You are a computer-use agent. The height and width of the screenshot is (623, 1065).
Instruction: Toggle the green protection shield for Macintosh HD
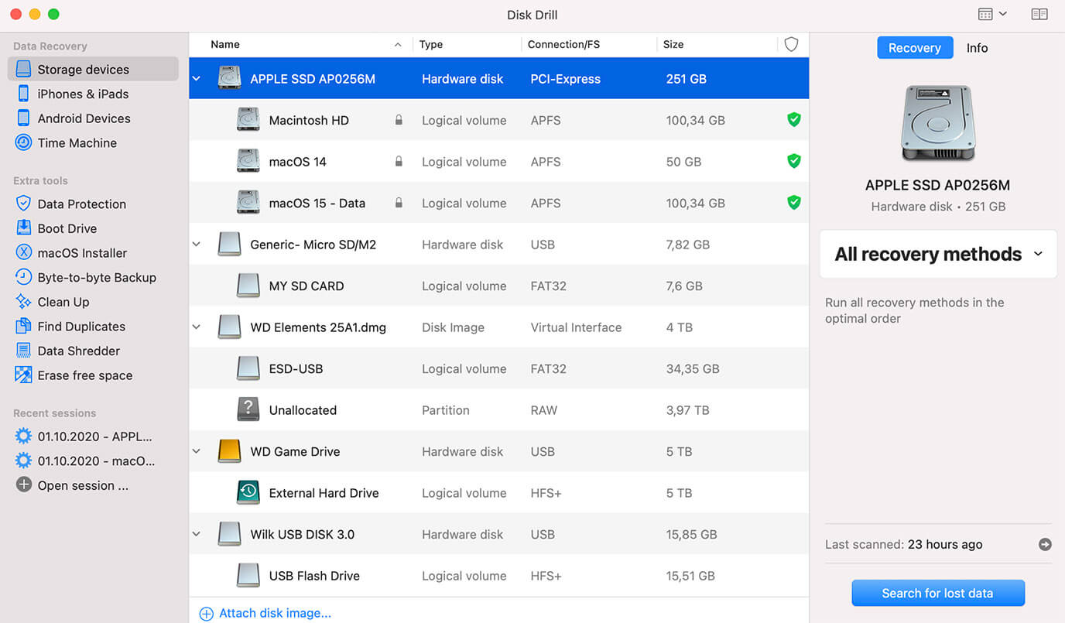[x=793, y=120]
